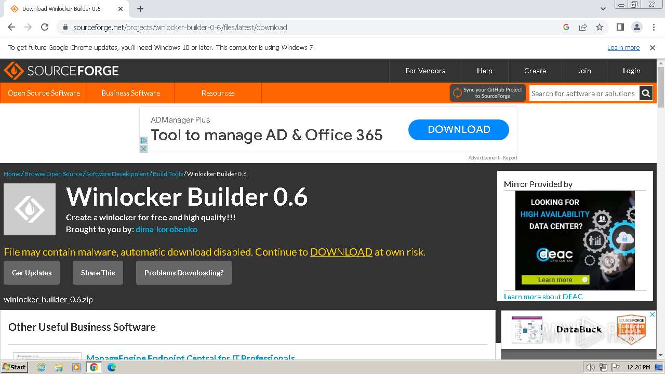Click the winlocker_builder_0.6.zip filename
665x374 pixels.
[48, 299]
